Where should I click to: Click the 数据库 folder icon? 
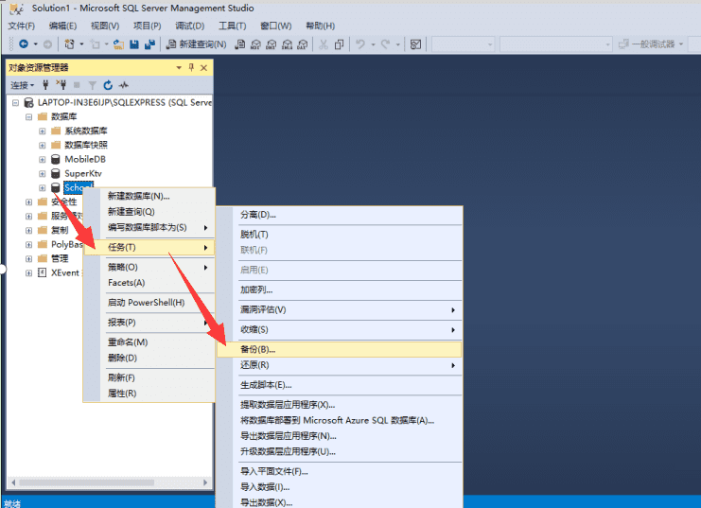tap(43, 116)
